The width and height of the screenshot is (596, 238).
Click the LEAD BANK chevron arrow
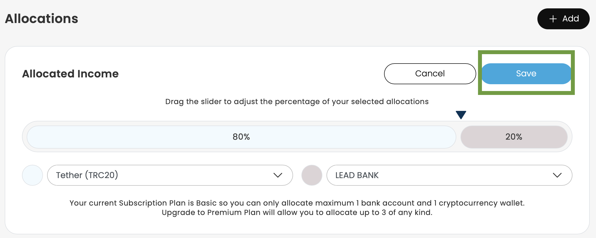(557, 175)
